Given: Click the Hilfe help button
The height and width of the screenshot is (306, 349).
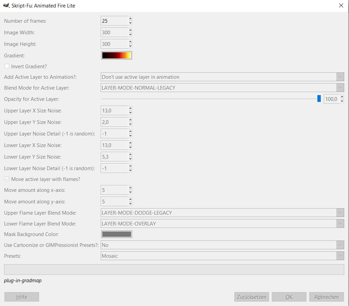Looking at the screenshot, I should 22,297.
